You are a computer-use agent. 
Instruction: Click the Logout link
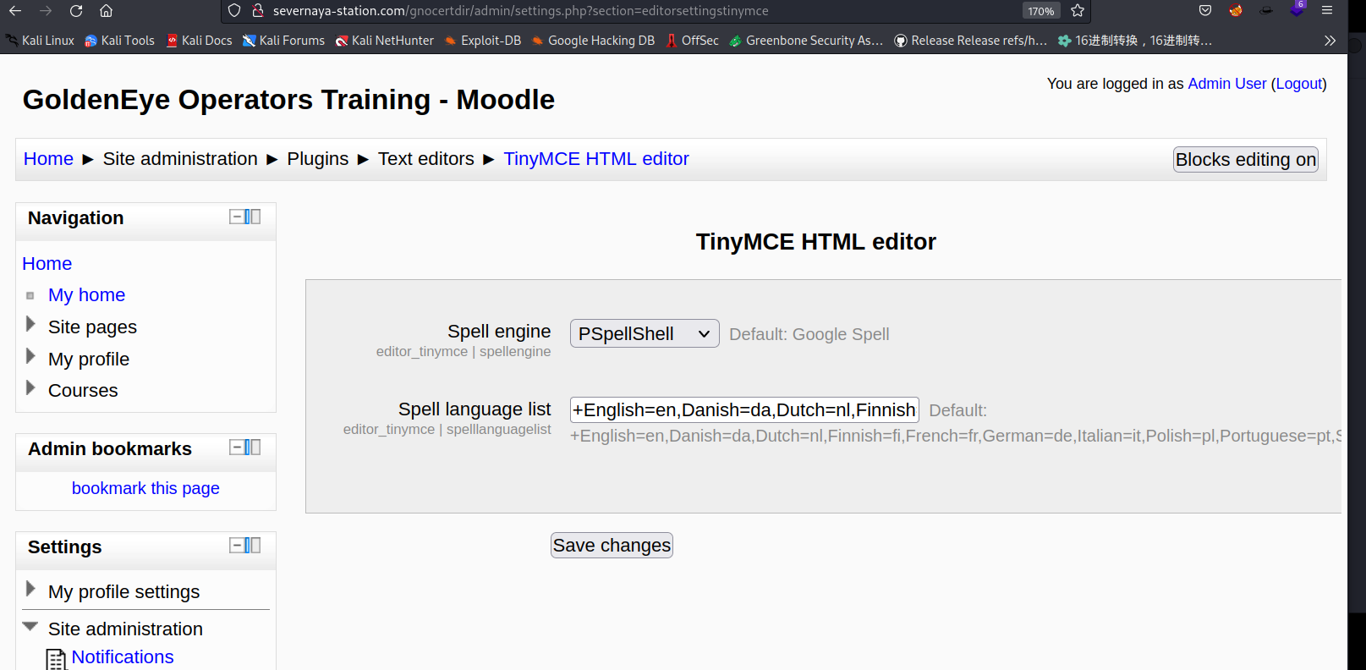(x=1299, y=84)
